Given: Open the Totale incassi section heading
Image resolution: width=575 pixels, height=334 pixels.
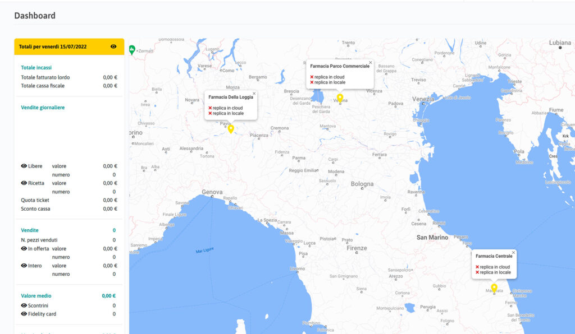Looking at the screenshot, I should (x=36, y=67).
